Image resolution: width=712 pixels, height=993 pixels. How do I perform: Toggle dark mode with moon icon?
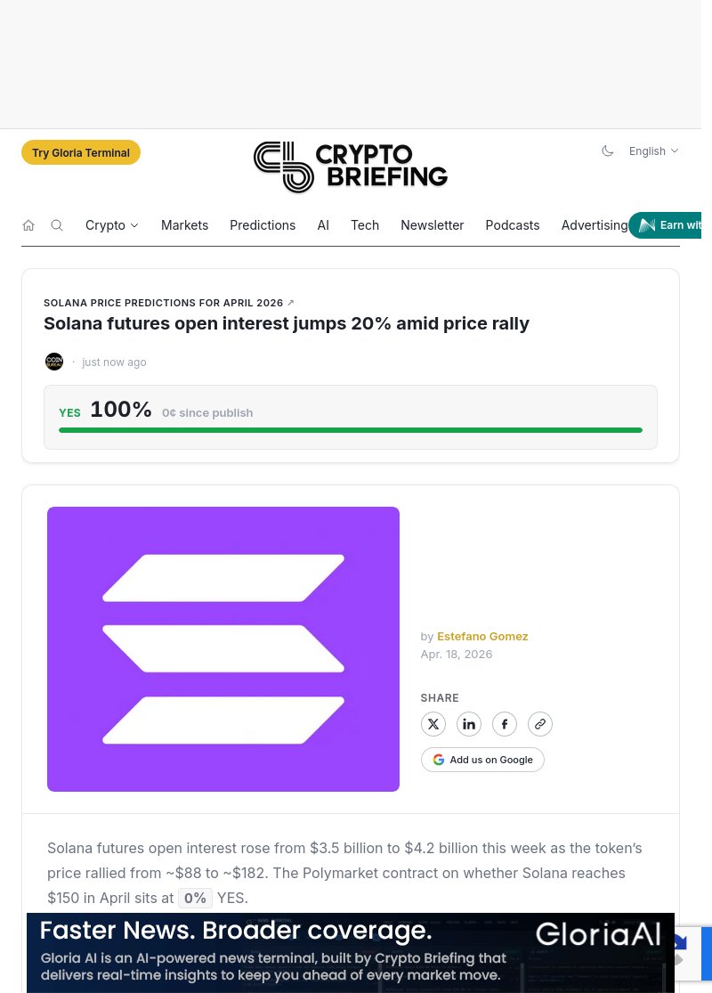(x=608, y=151)
